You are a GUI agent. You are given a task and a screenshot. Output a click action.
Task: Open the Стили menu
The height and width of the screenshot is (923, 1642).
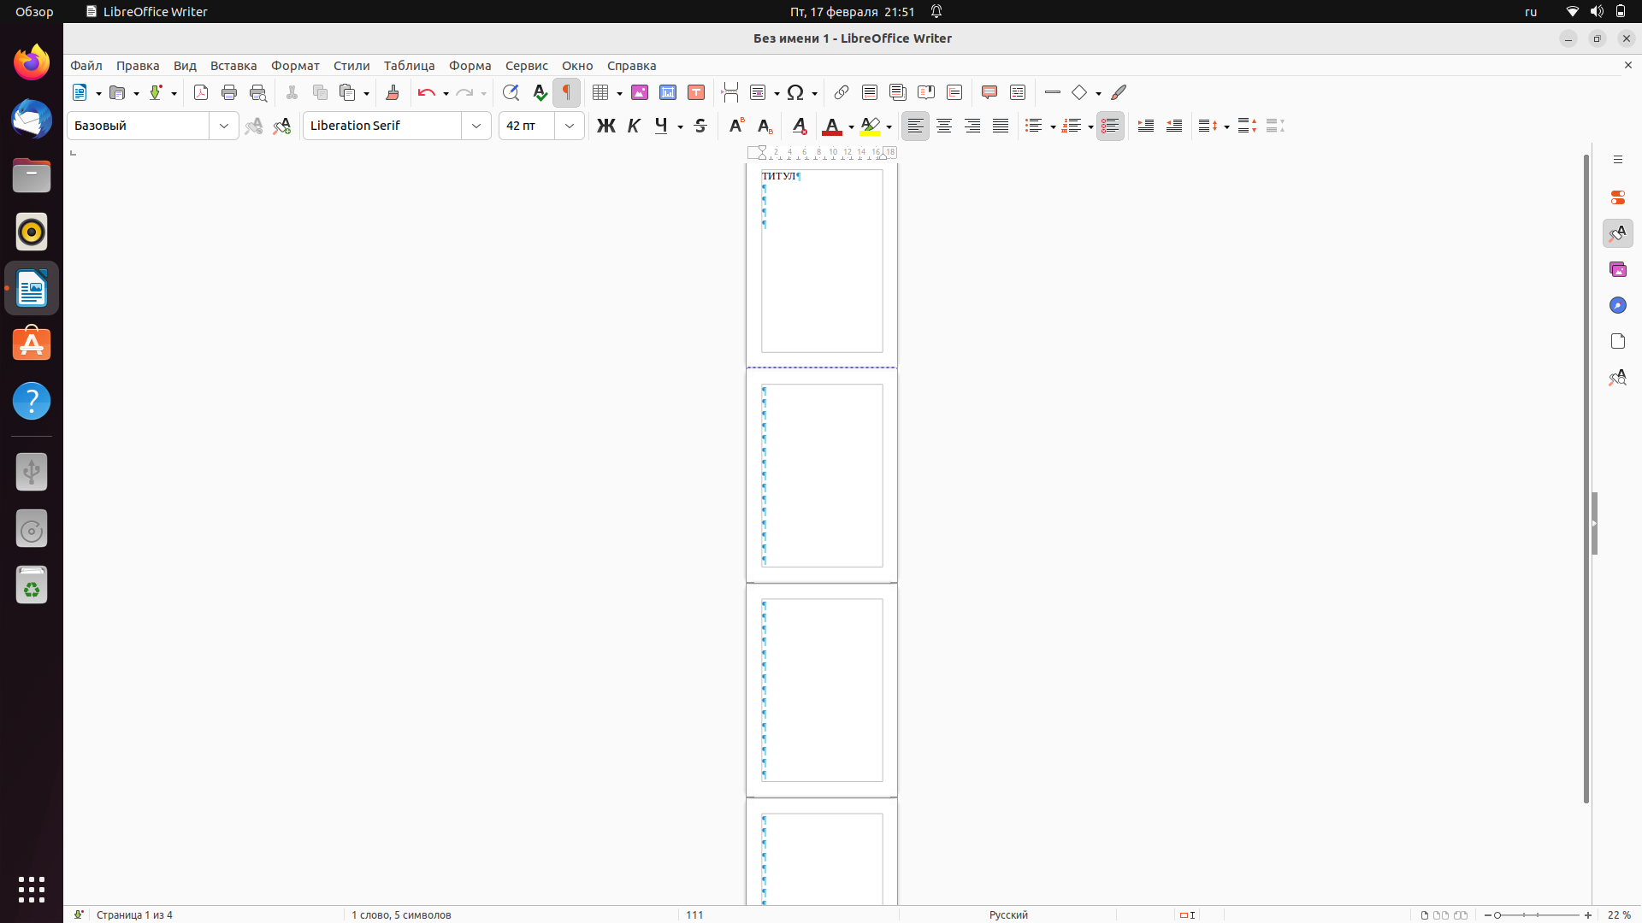click(351, 66)
